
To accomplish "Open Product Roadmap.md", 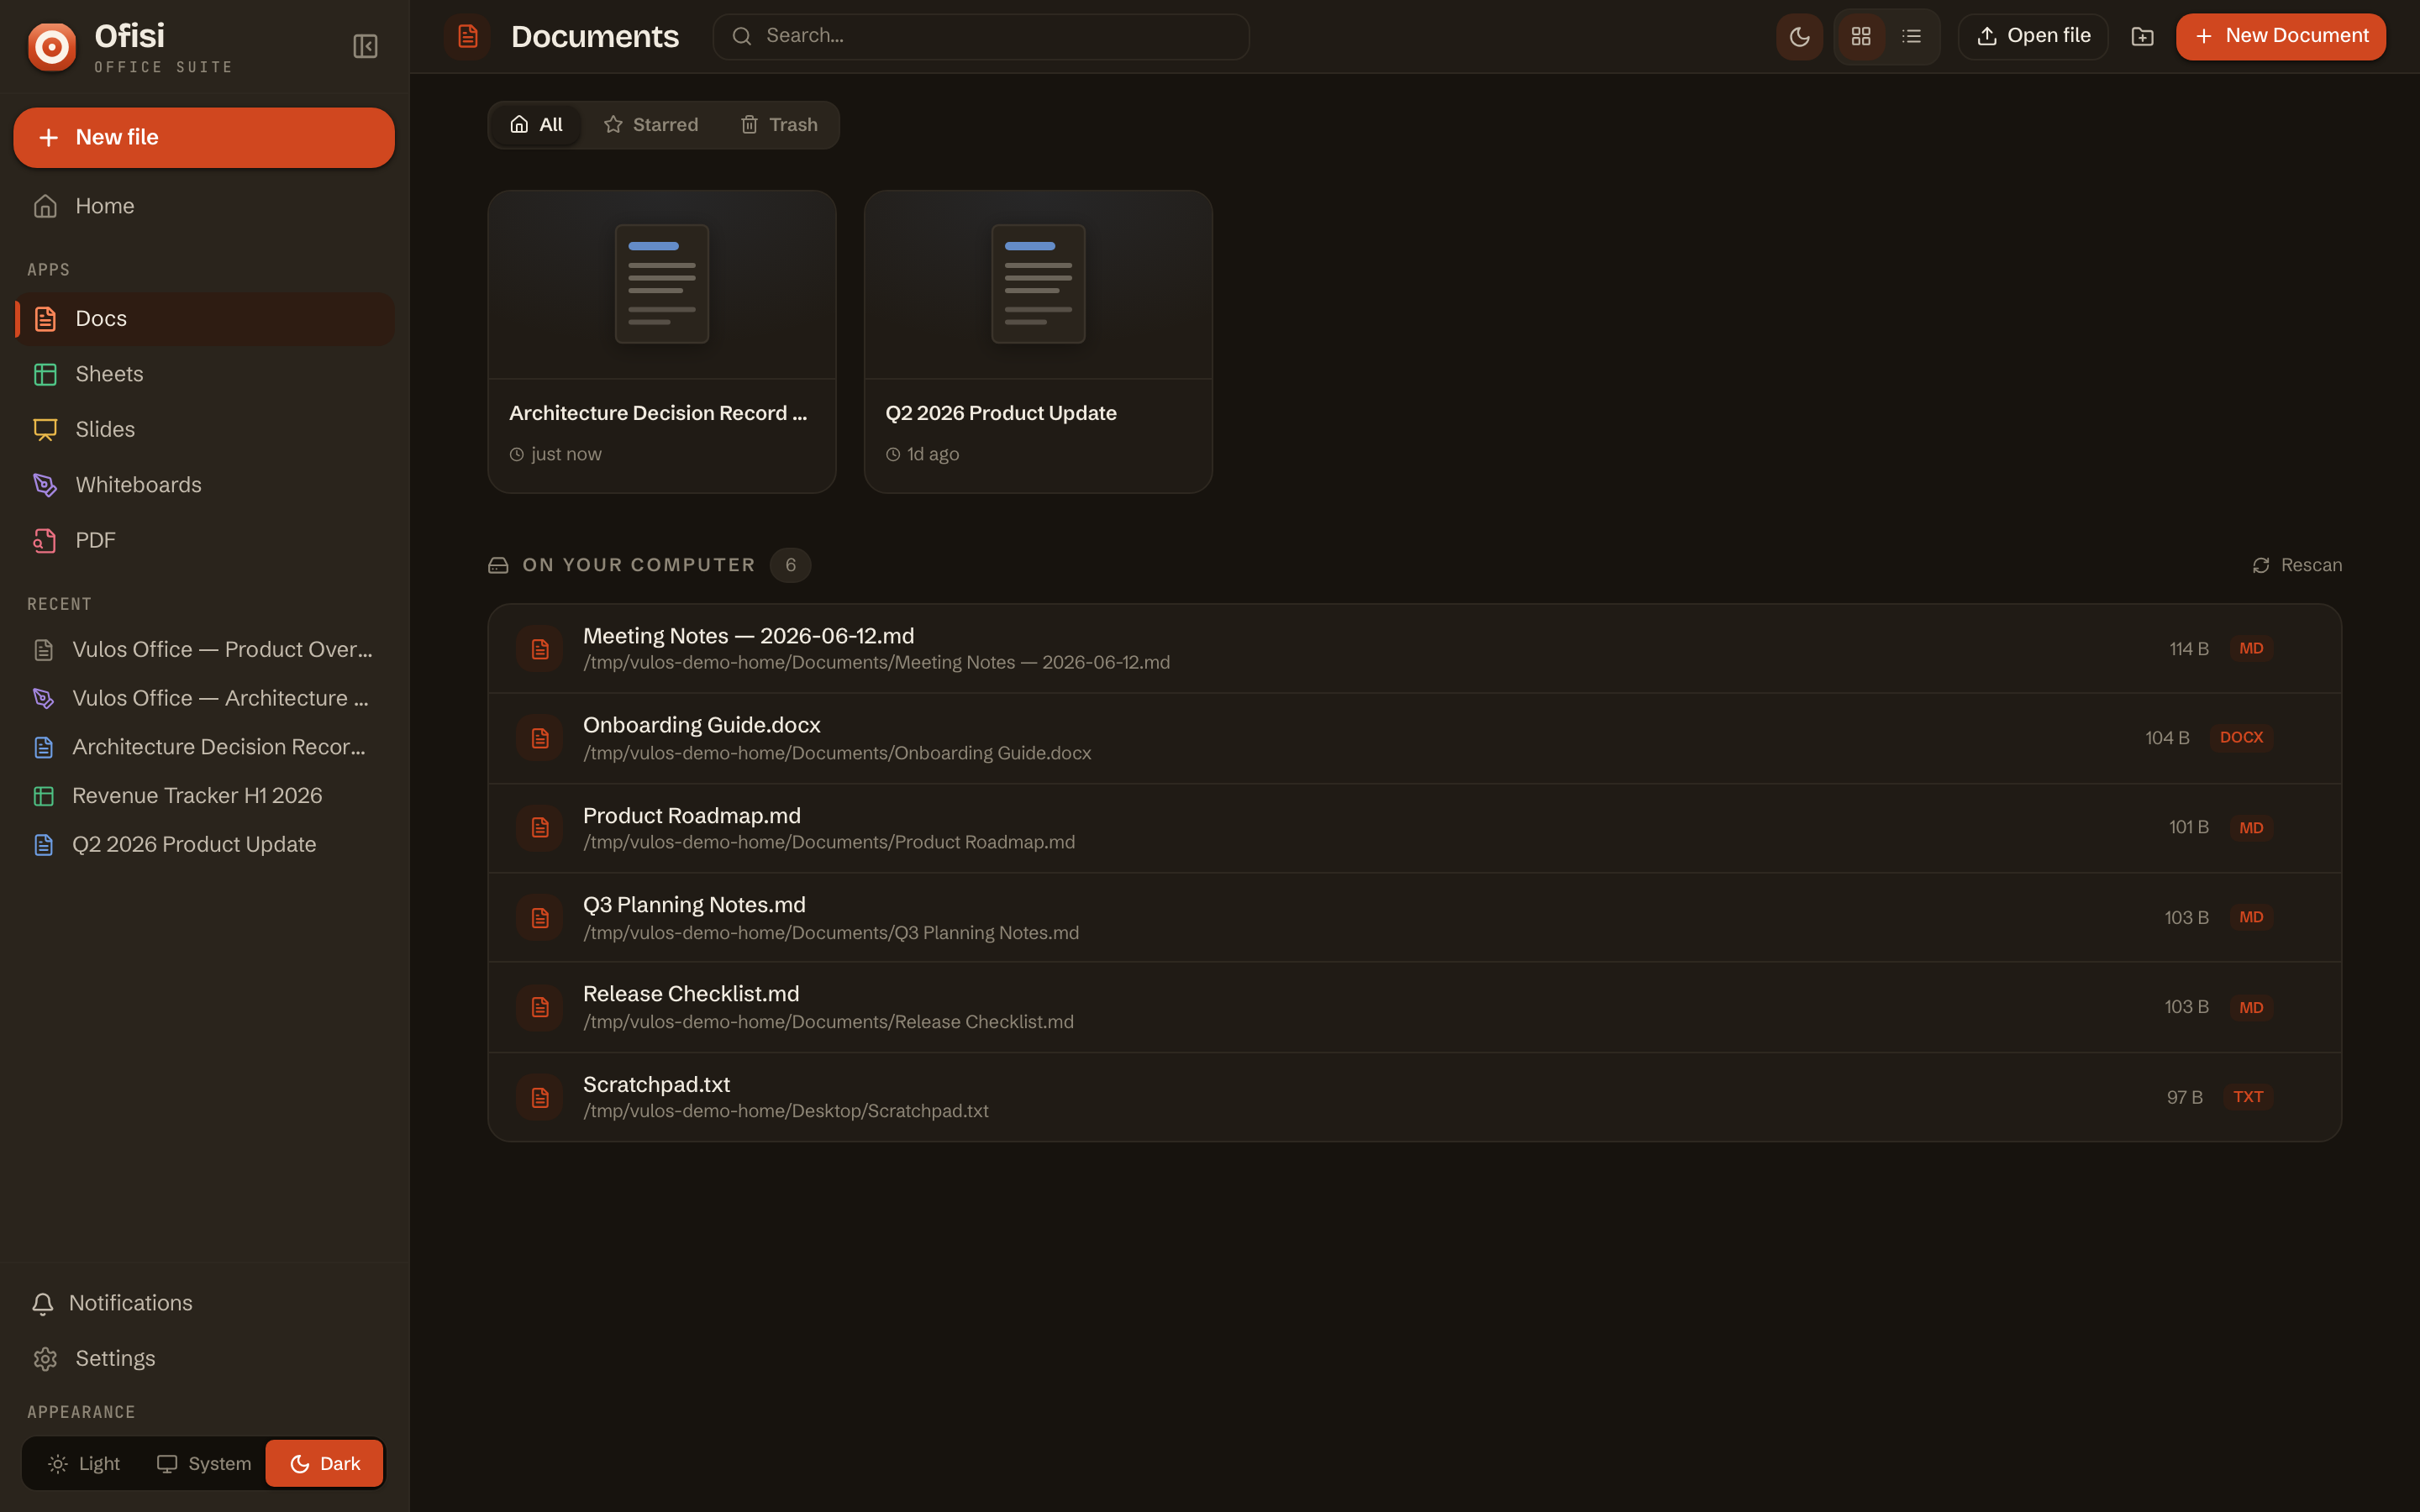I will [x=1414, y=828].
